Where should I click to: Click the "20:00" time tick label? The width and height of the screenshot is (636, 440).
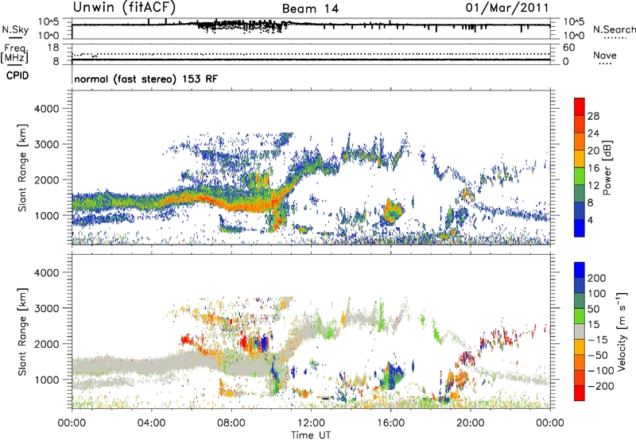tap(471, 423)
